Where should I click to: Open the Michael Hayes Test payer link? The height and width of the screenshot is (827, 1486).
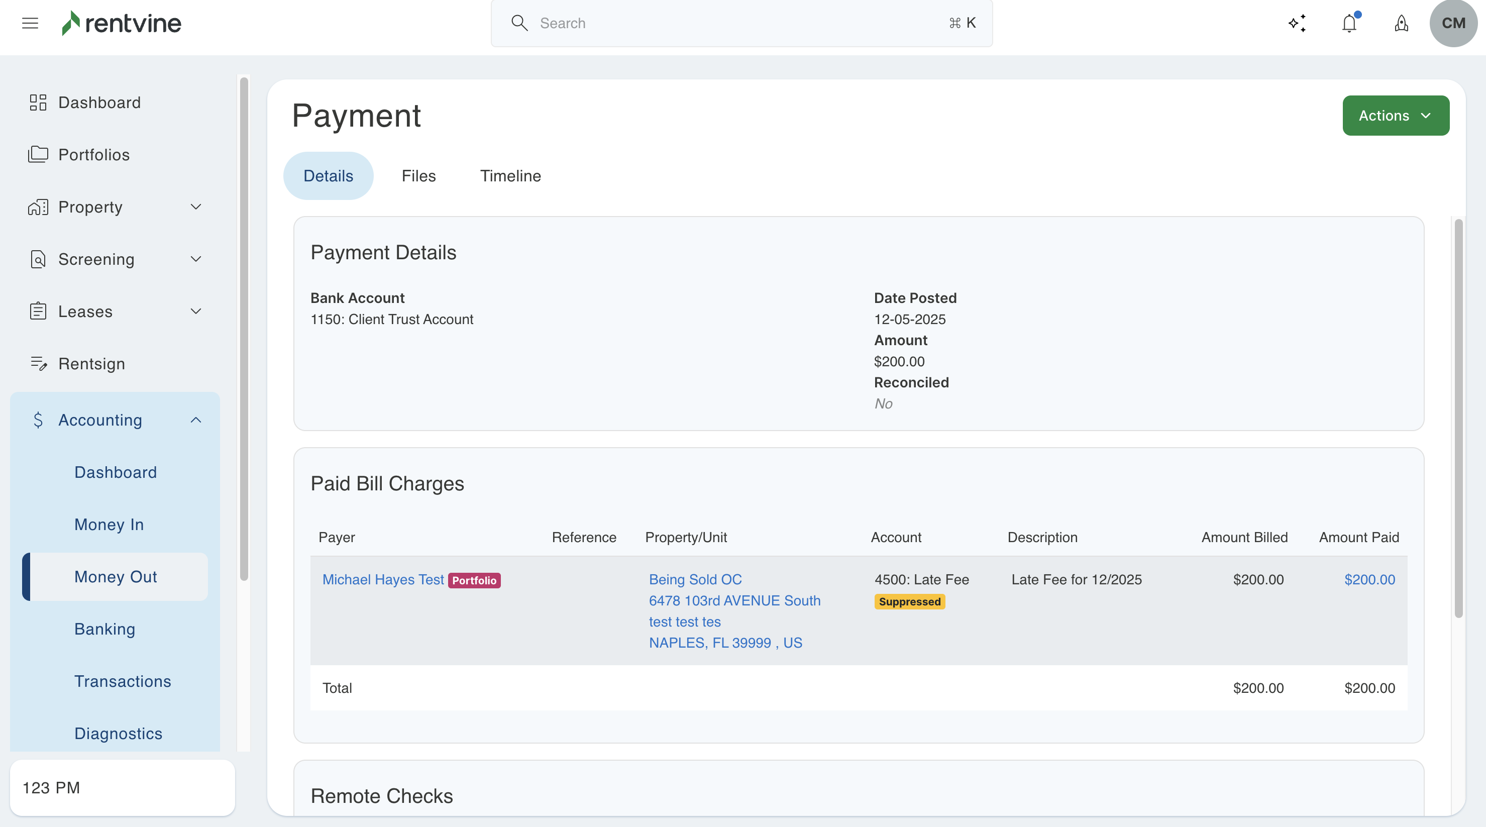tap(382, 579)
